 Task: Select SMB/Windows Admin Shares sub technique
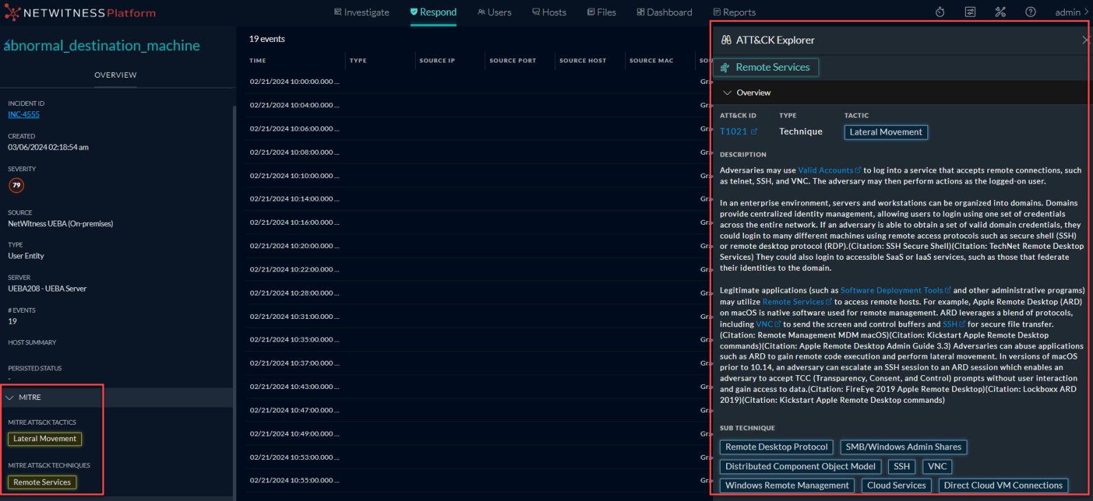click(x=903, y=447)
